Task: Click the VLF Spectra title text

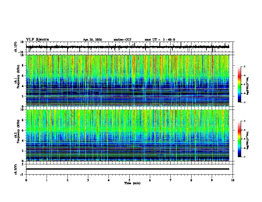Action: [x=37, y=40]
